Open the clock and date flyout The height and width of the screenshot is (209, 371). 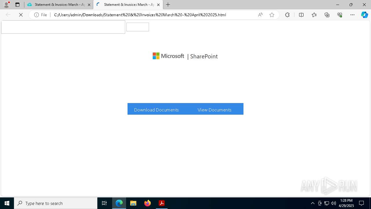(346, 203)
